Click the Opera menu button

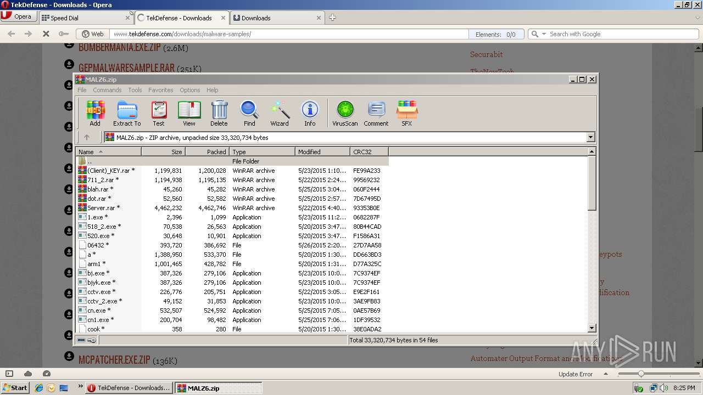[19, 16]
